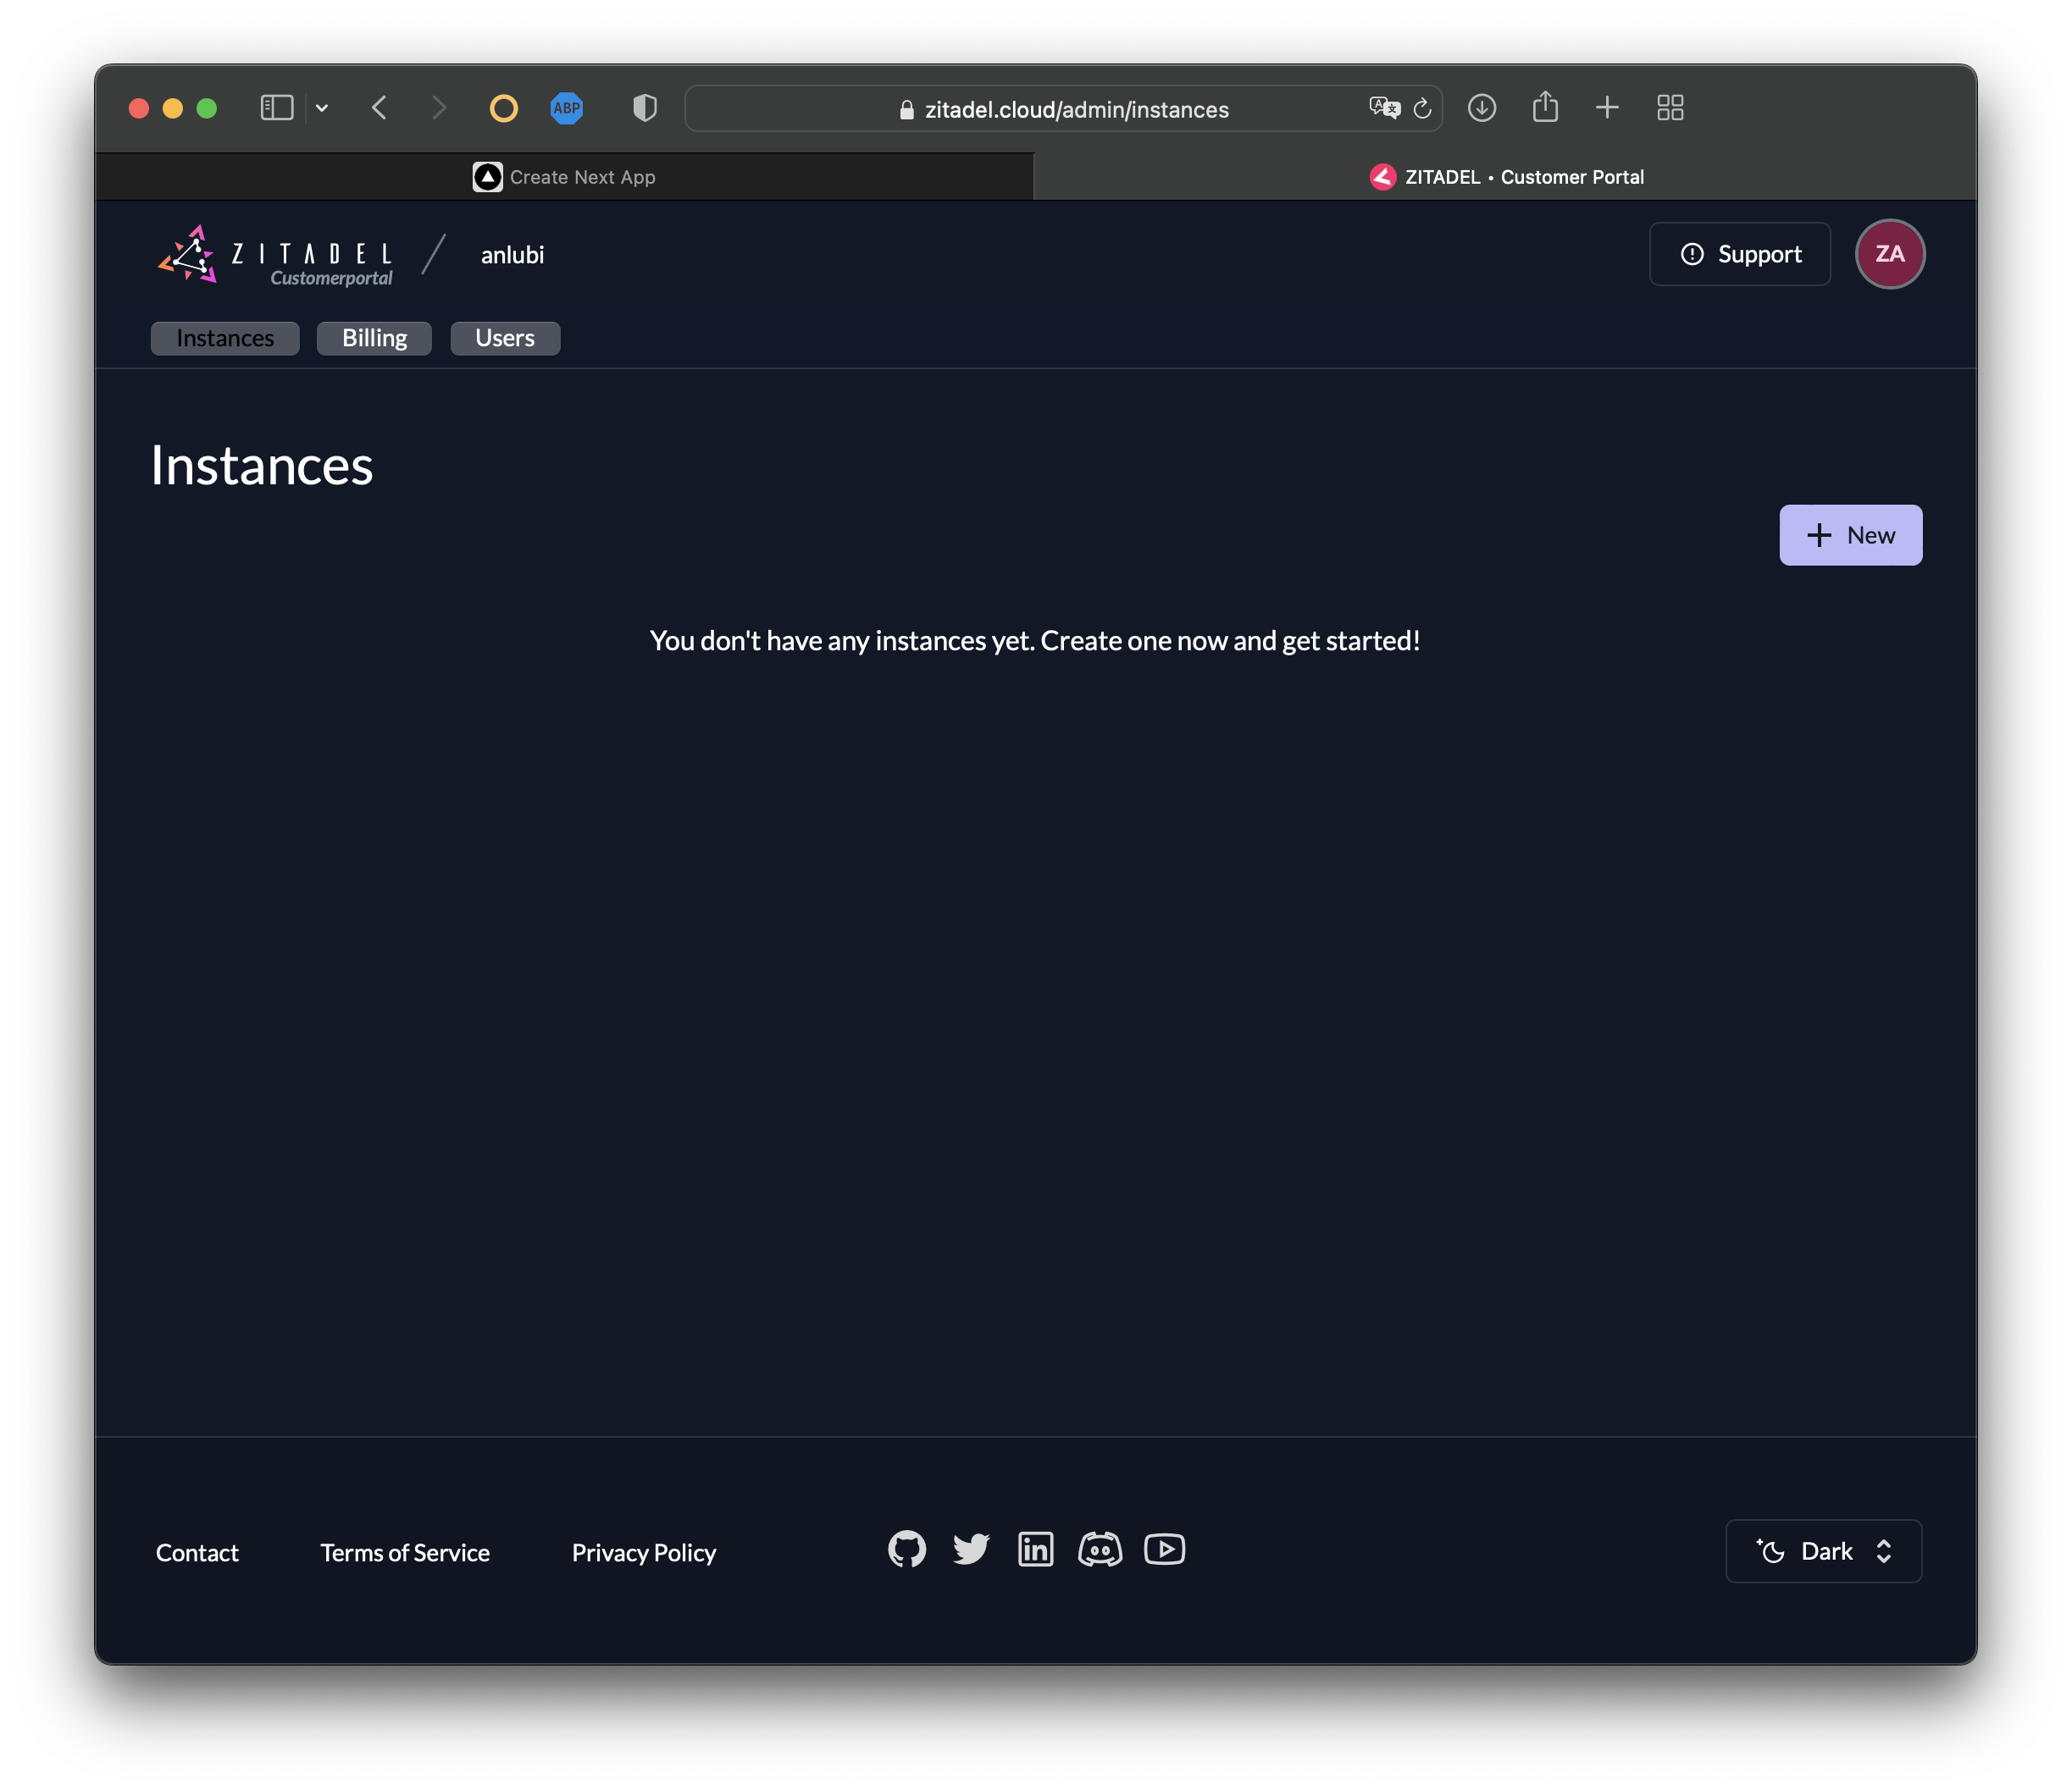Click the New instance button

click(1850, 534)
